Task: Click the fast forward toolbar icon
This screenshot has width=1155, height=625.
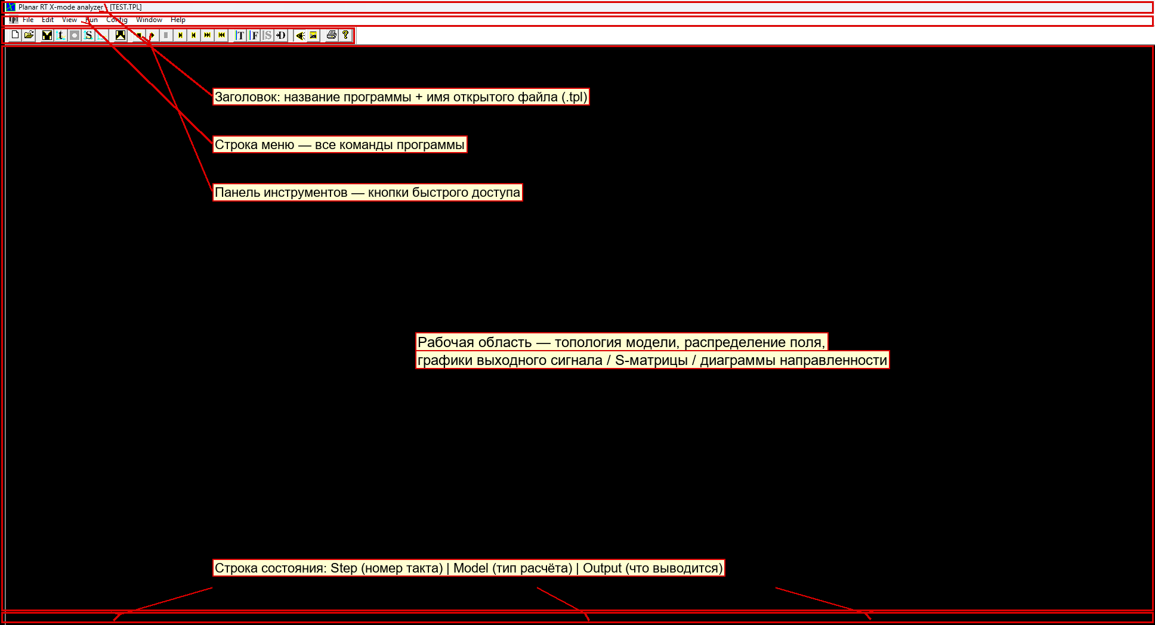Action: coord(207,35)
